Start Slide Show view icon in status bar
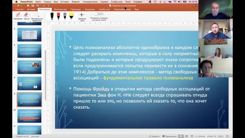Image resolution: width=245 pixels, height=138 pixels. [192, 136]
